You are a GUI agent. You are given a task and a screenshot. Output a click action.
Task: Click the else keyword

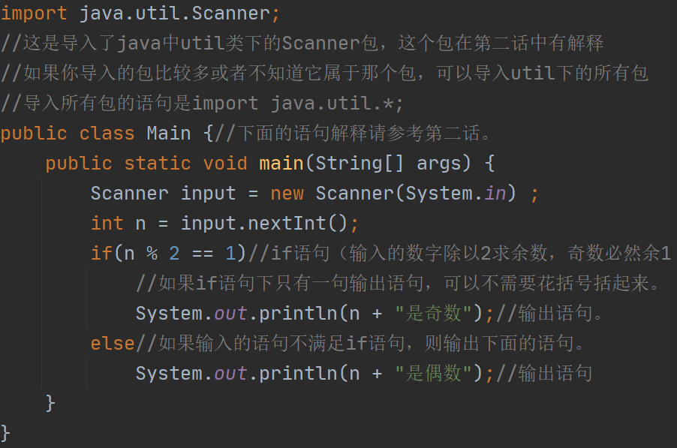click(x=113, y=344)
